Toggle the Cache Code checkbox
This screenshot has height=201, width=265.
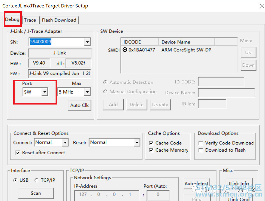point(151,143)
